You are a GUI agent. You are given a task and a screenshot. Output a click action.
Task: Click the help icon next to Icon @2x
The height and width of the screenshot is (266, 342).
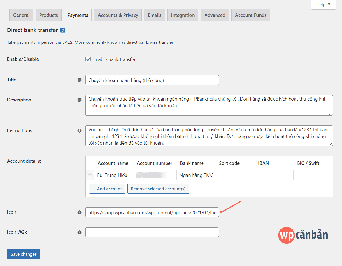[x=79, y=232]
